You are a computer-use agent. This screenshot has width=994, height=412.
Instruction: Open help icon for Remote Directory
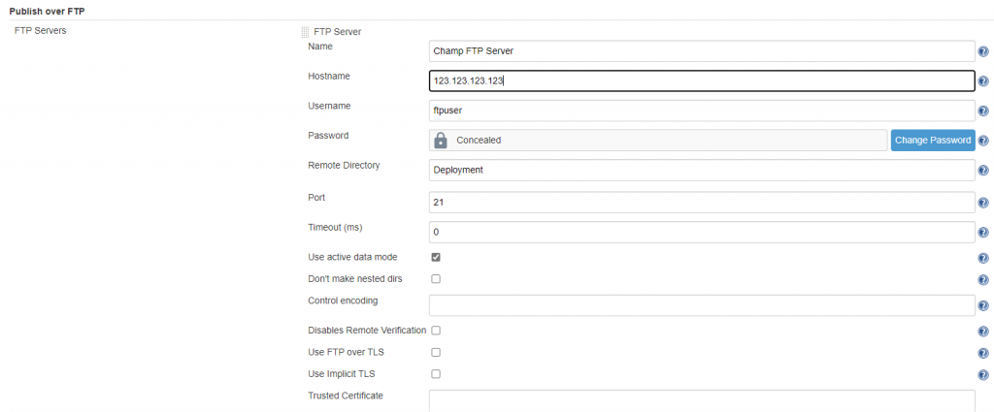983,171
